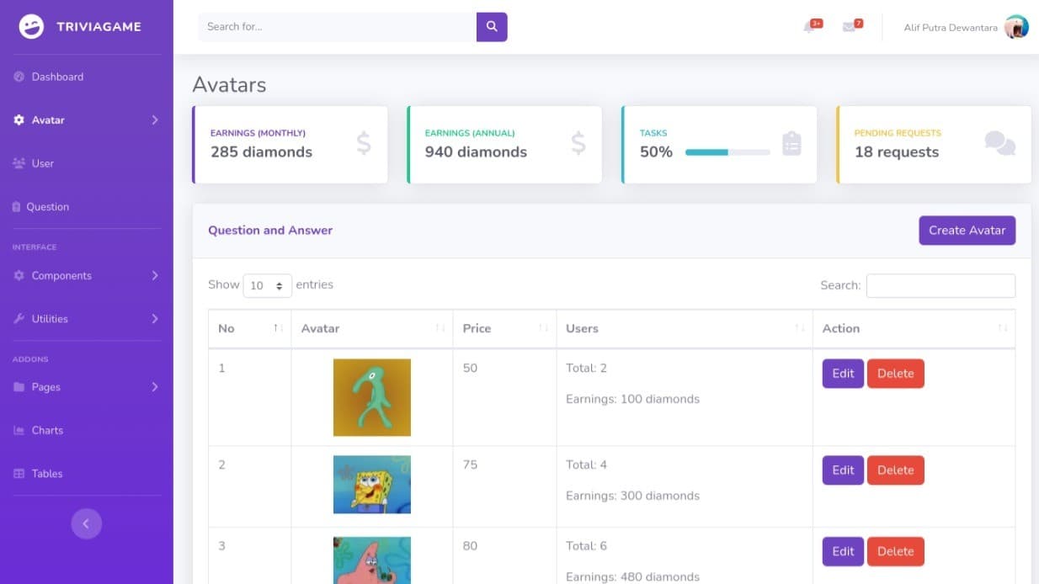
Task: Click the purple search magnifier button
Action: coord(492,26)
